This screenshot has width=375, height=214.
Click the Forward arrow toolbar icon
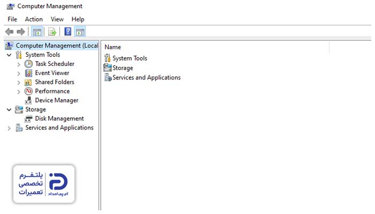point(21,32)
